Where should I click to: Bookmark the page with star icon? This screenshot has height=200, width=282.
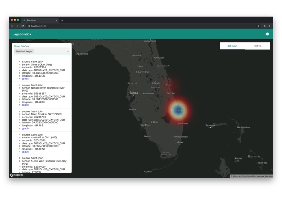[258, 26]
